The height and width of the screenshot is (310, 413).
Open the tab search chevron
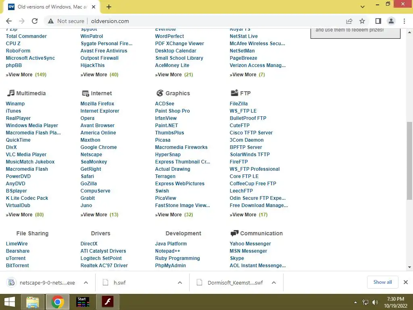point(363,7)
